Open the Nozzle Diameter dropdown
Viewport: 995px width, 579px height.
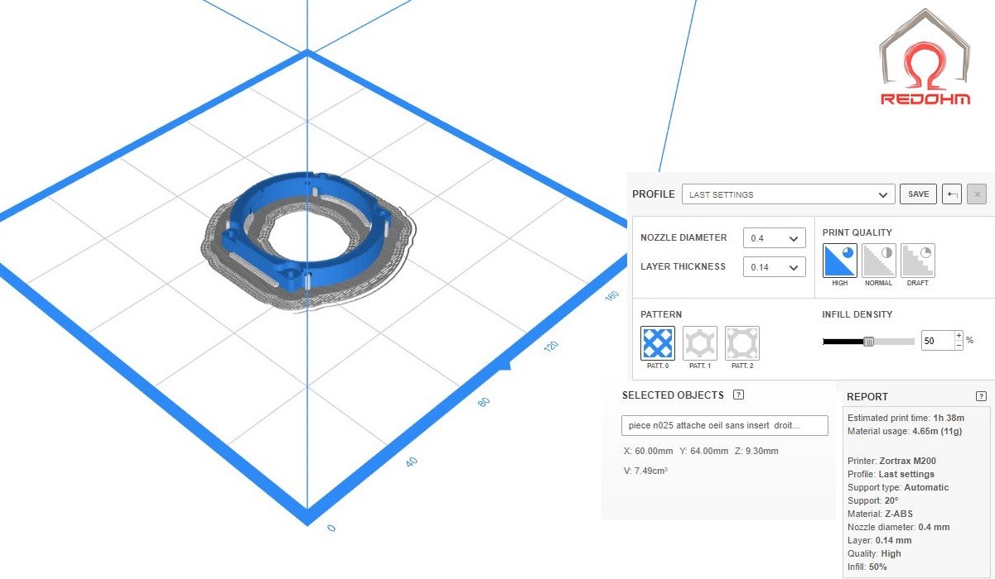(775, 238)
